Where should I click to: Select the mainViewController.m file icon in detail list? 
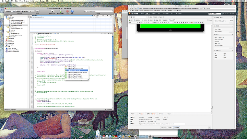pyautogui.click(x=31, y=17)
